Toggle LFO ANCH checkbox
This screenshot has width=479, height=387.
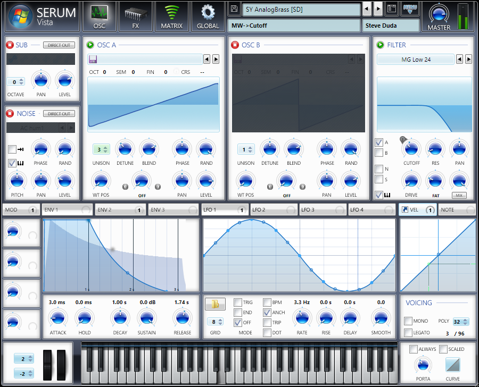tap(267, 312)
